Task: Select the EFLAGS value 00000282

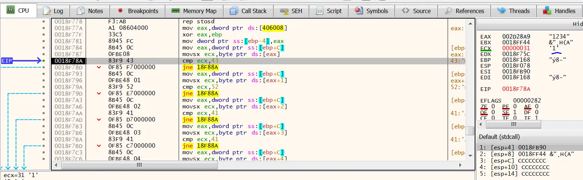Action: click(x=527, y=101)
